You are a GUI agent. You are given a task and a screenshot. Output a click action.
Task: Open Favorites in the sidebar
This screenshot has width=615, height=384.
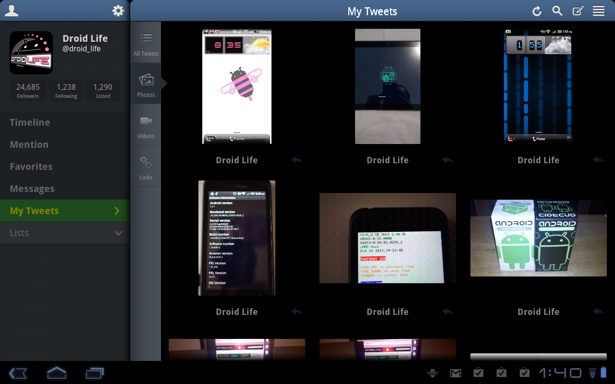click(x=65, y=167)
